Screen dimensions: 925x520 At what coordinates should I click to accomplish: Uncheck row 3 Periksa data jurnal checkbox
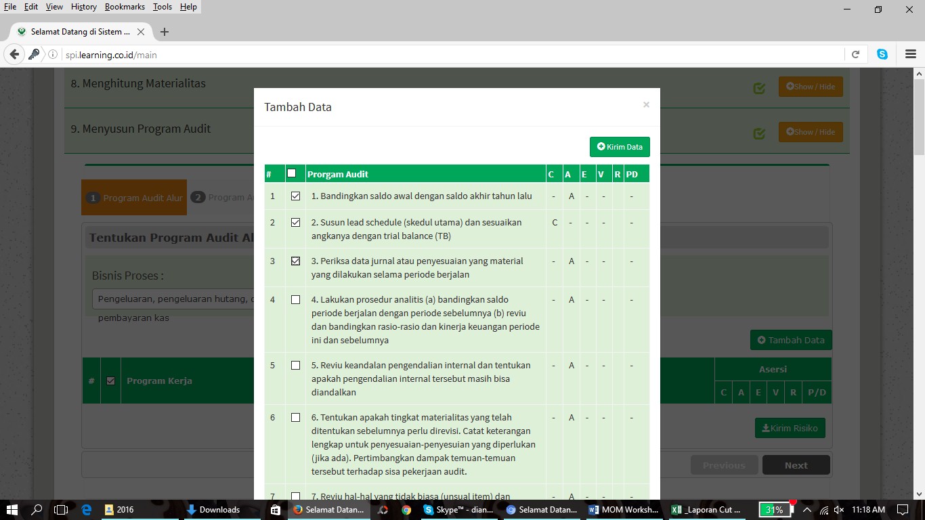pos(295,261)
